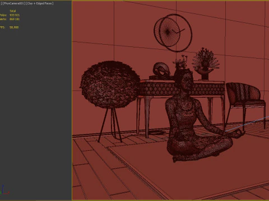Select the round sculpture on the table
The height and width of the screenshot is (201, 269).
click(x=161, y=70)
